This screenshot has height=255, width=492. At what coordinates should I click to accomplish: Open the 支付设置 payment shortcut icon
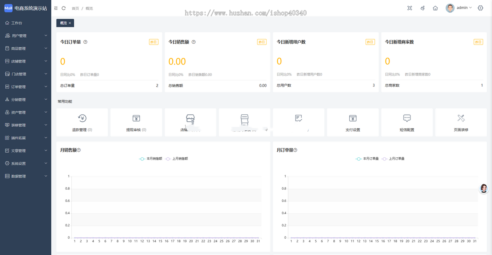pos(353,119)
